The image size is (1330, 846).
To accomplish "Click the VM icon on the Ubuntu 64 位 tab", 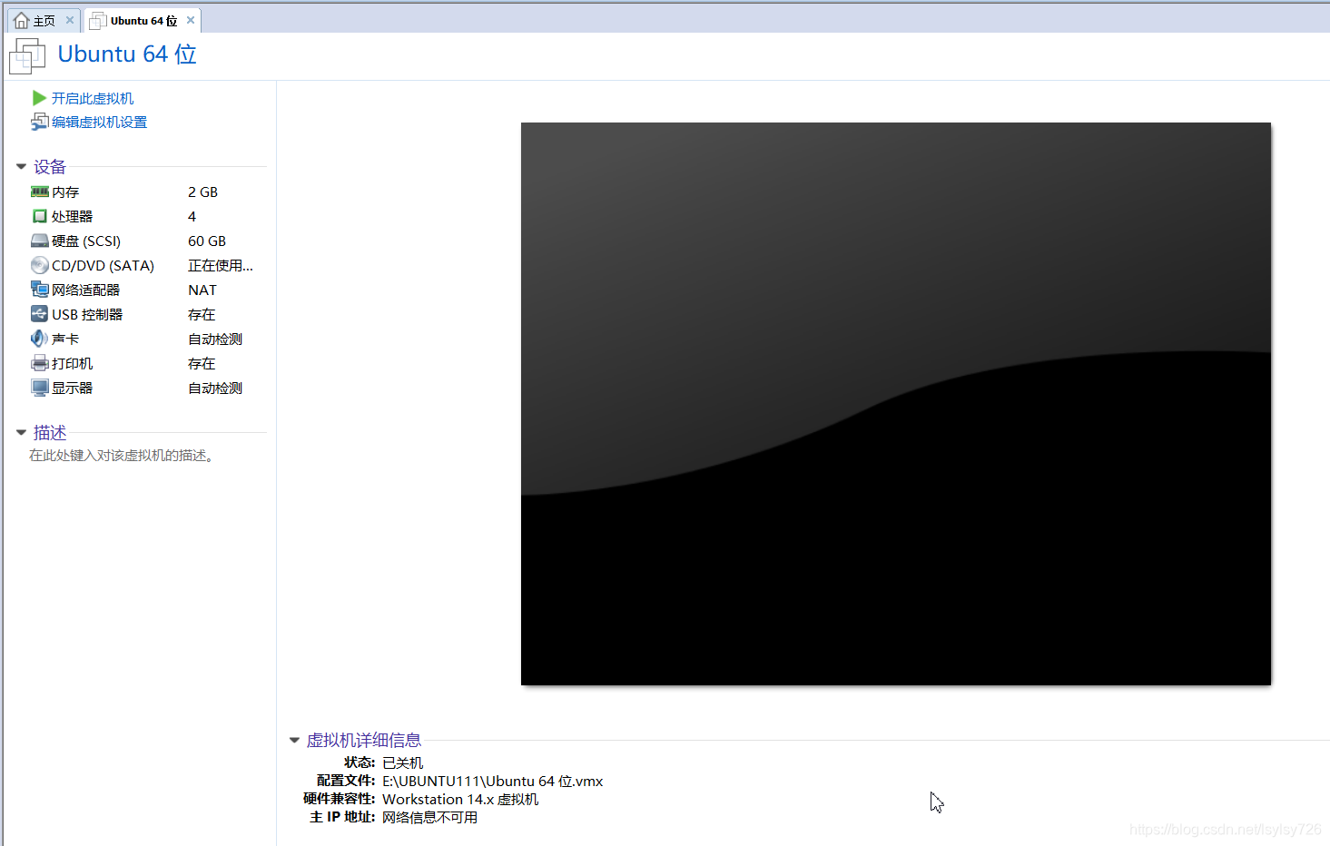I will pyautogui.click(x=98, y=20).
